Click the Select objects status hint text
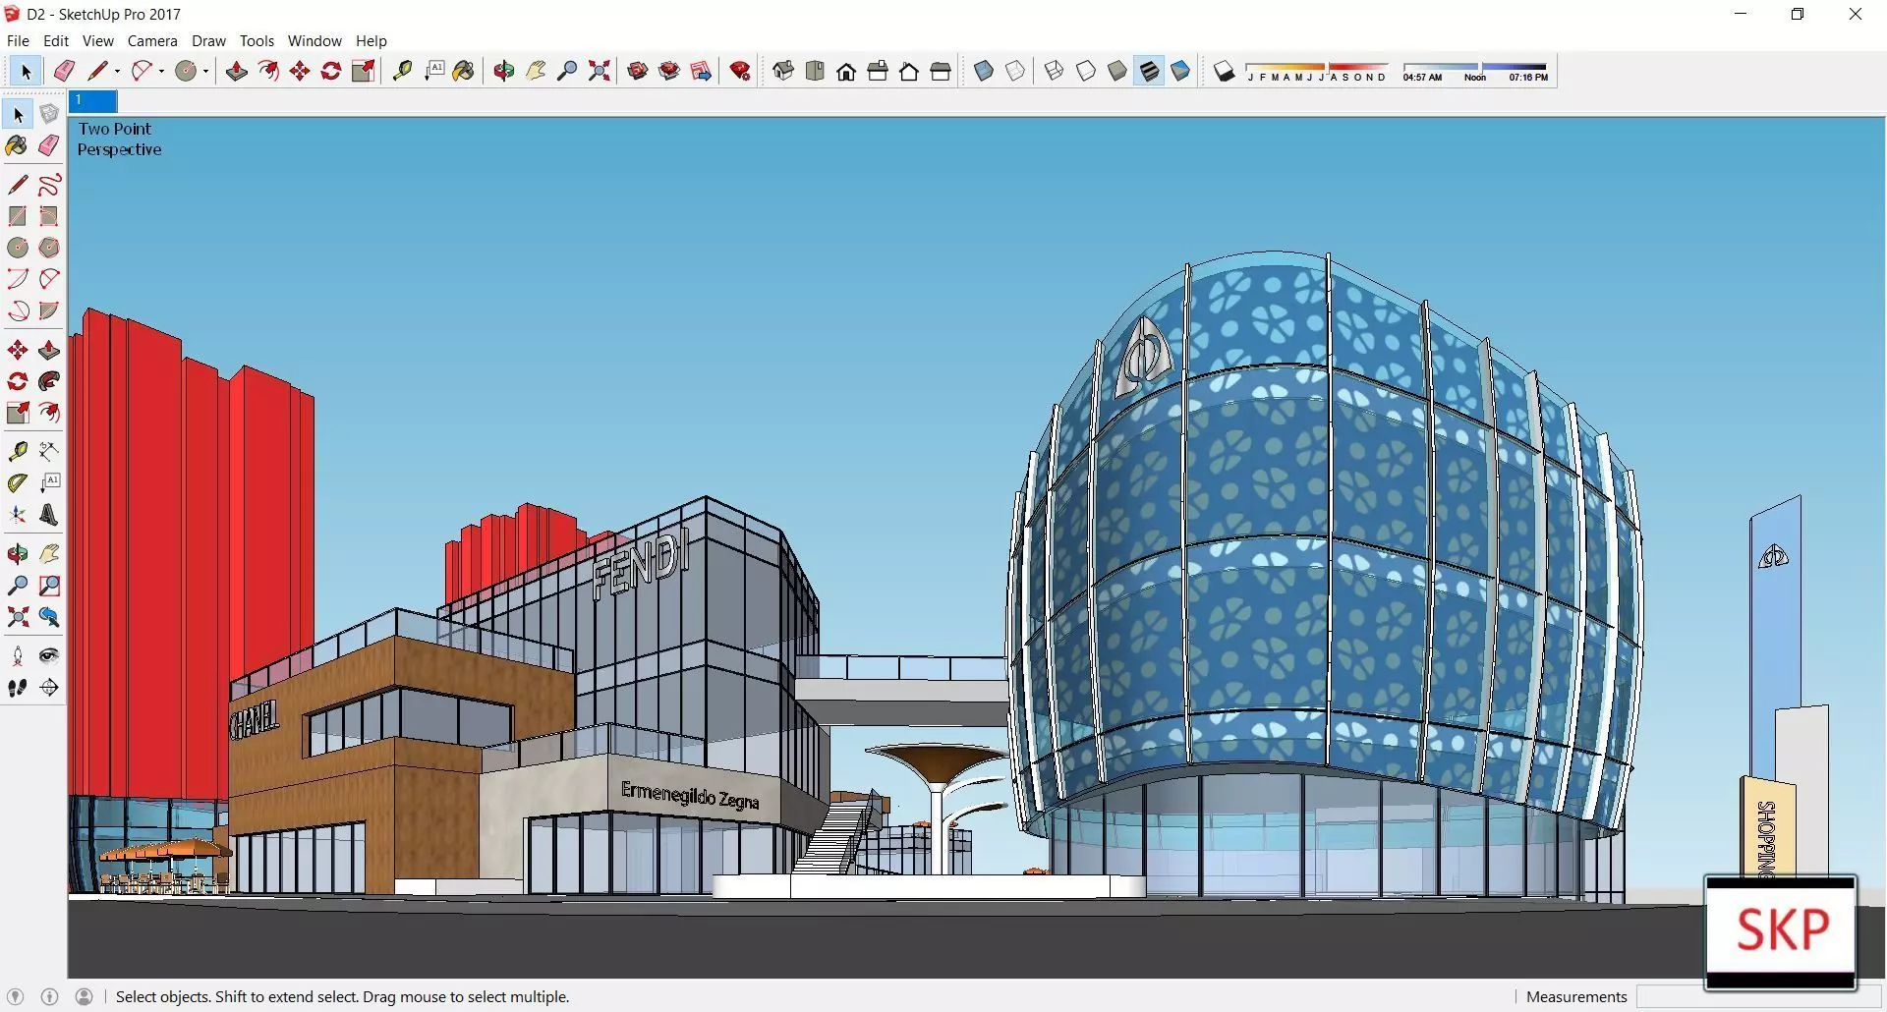1887x1012 pixels. coord(343,996)
